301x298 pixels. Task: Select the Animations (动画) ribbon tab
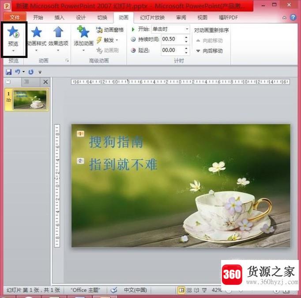click(124, 18)
